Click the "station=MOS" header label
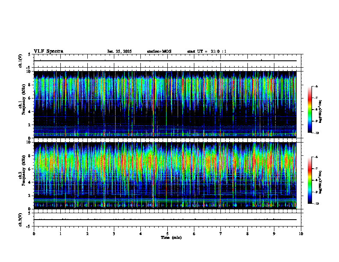The width and height of the screenshot is (339, 262). [159, 51]
